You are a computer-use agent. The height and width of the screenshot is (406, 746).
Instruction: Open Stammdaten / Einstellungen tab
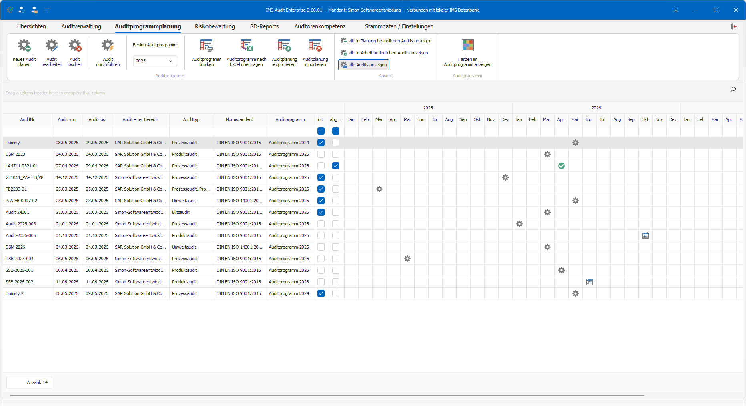tap(399, 26)
